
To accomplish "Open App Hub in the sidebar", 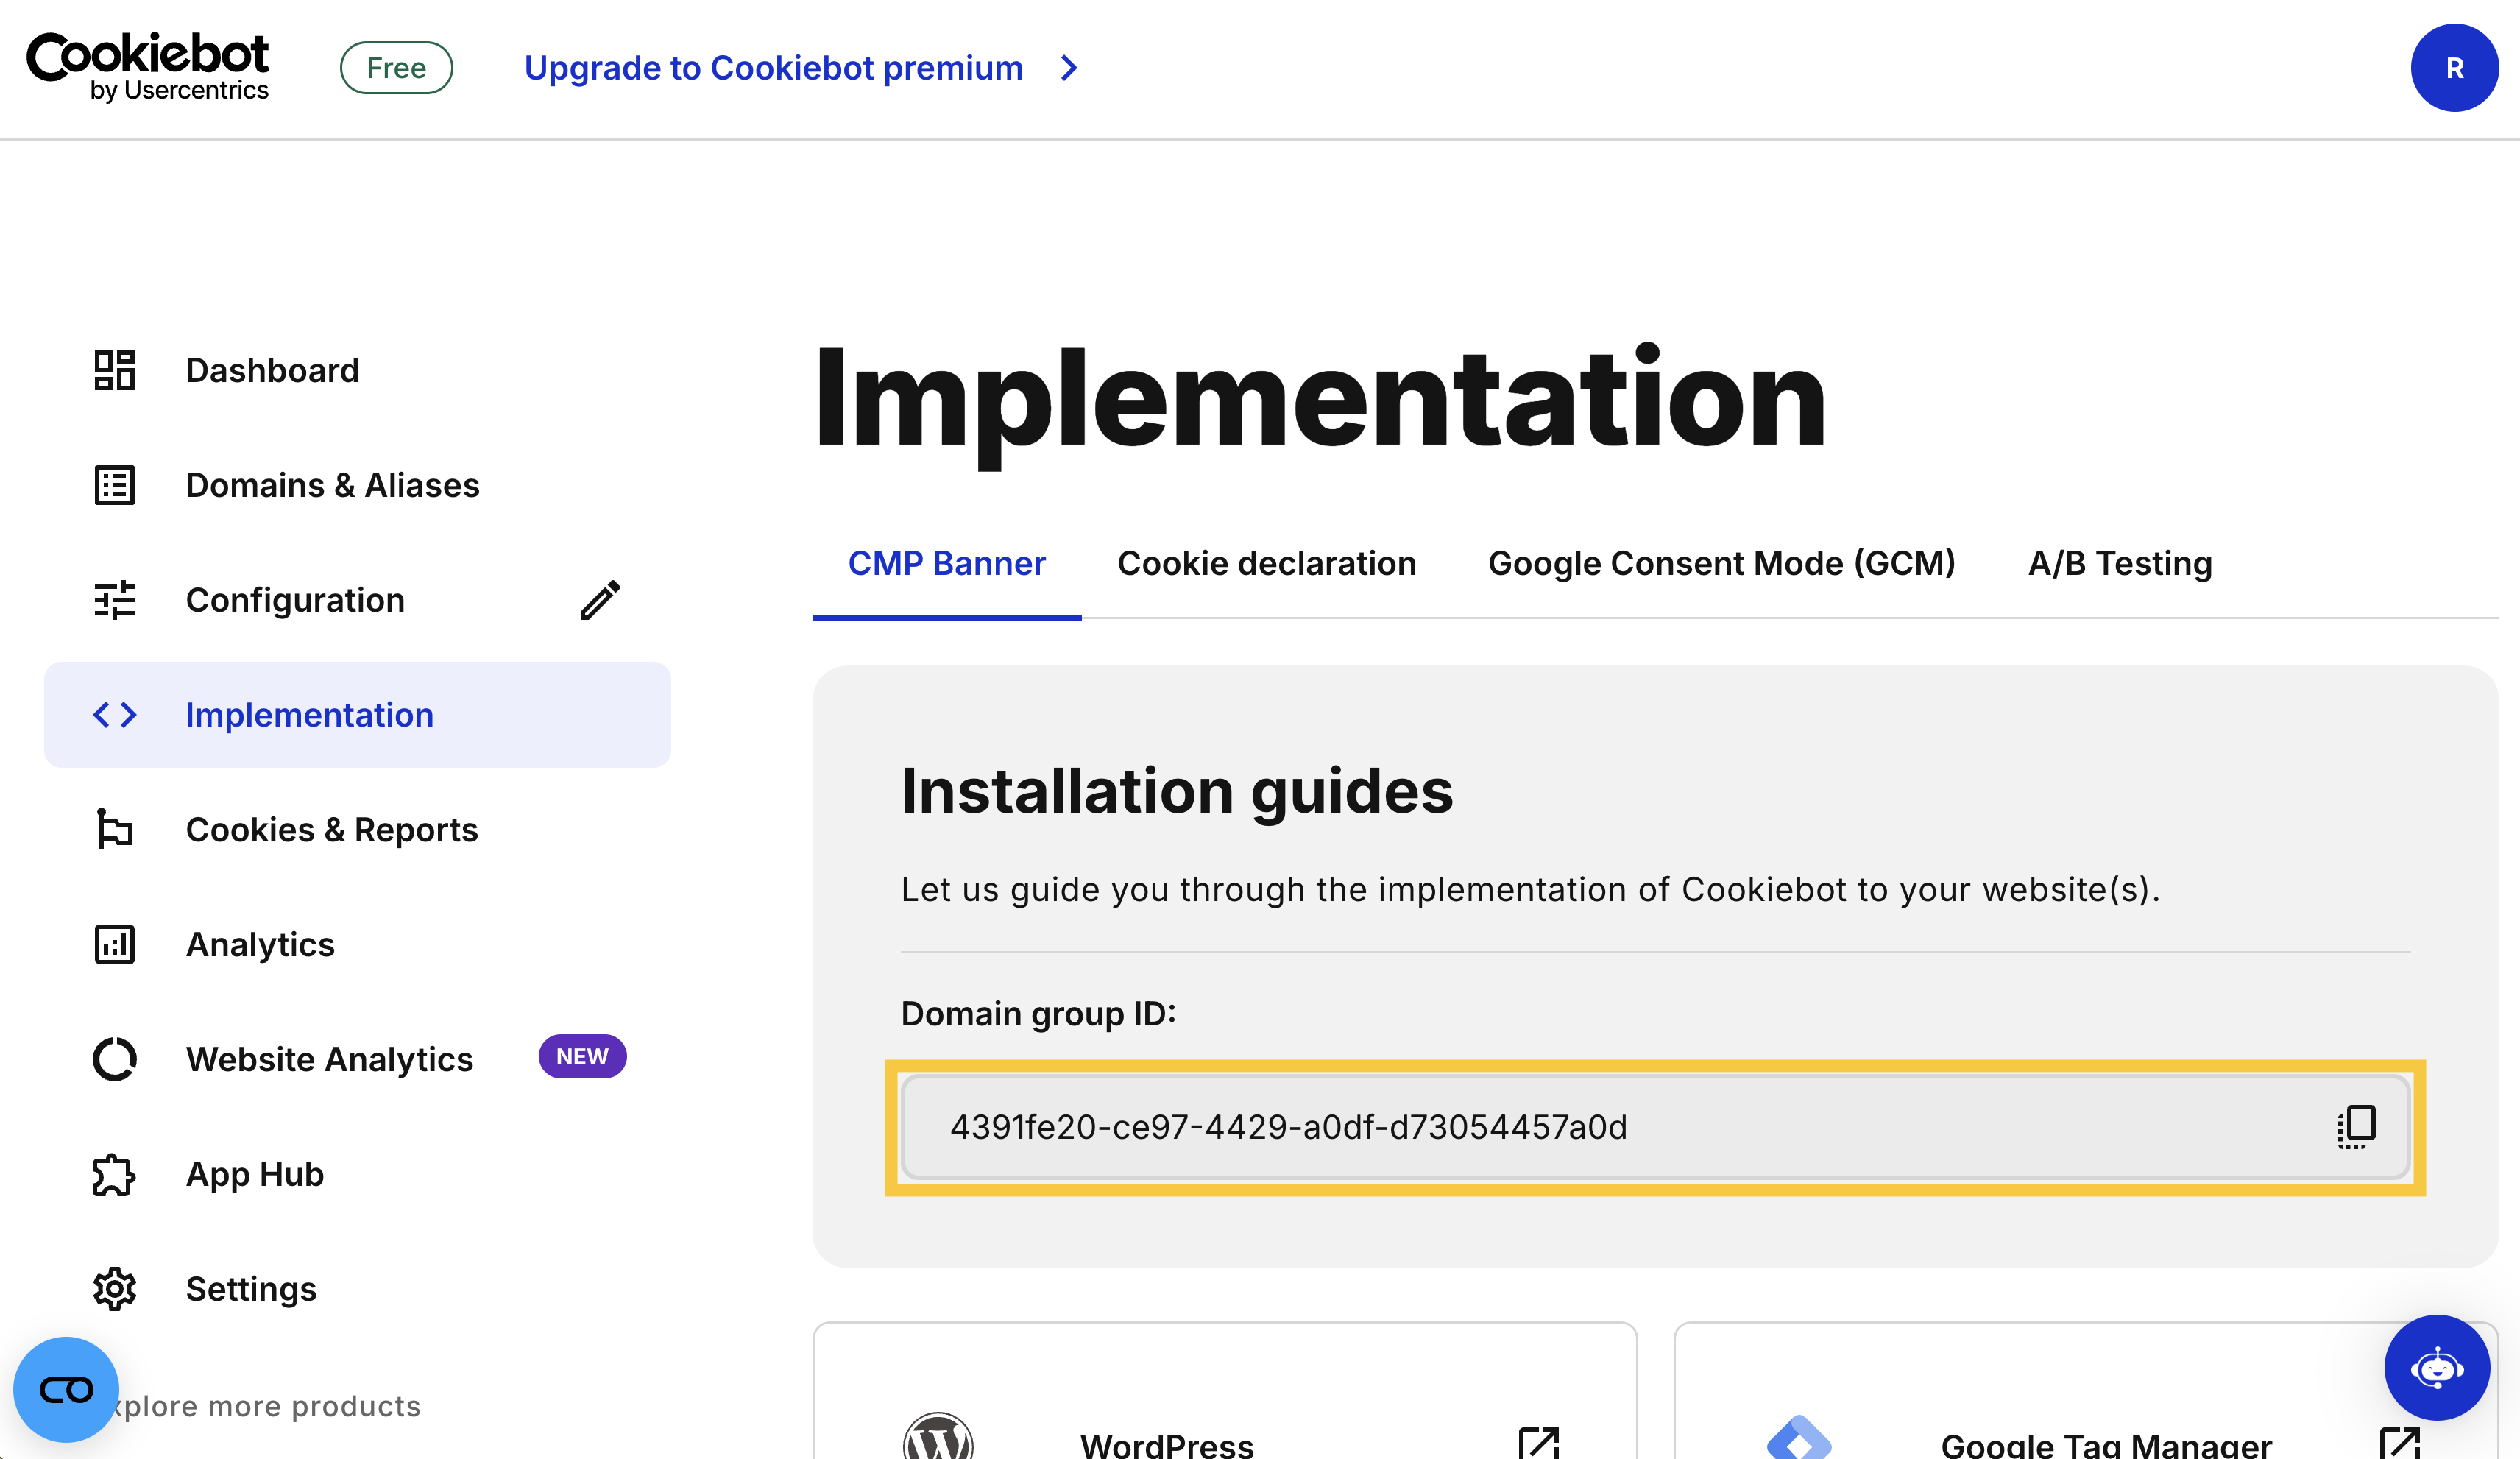I will 255,1174.
